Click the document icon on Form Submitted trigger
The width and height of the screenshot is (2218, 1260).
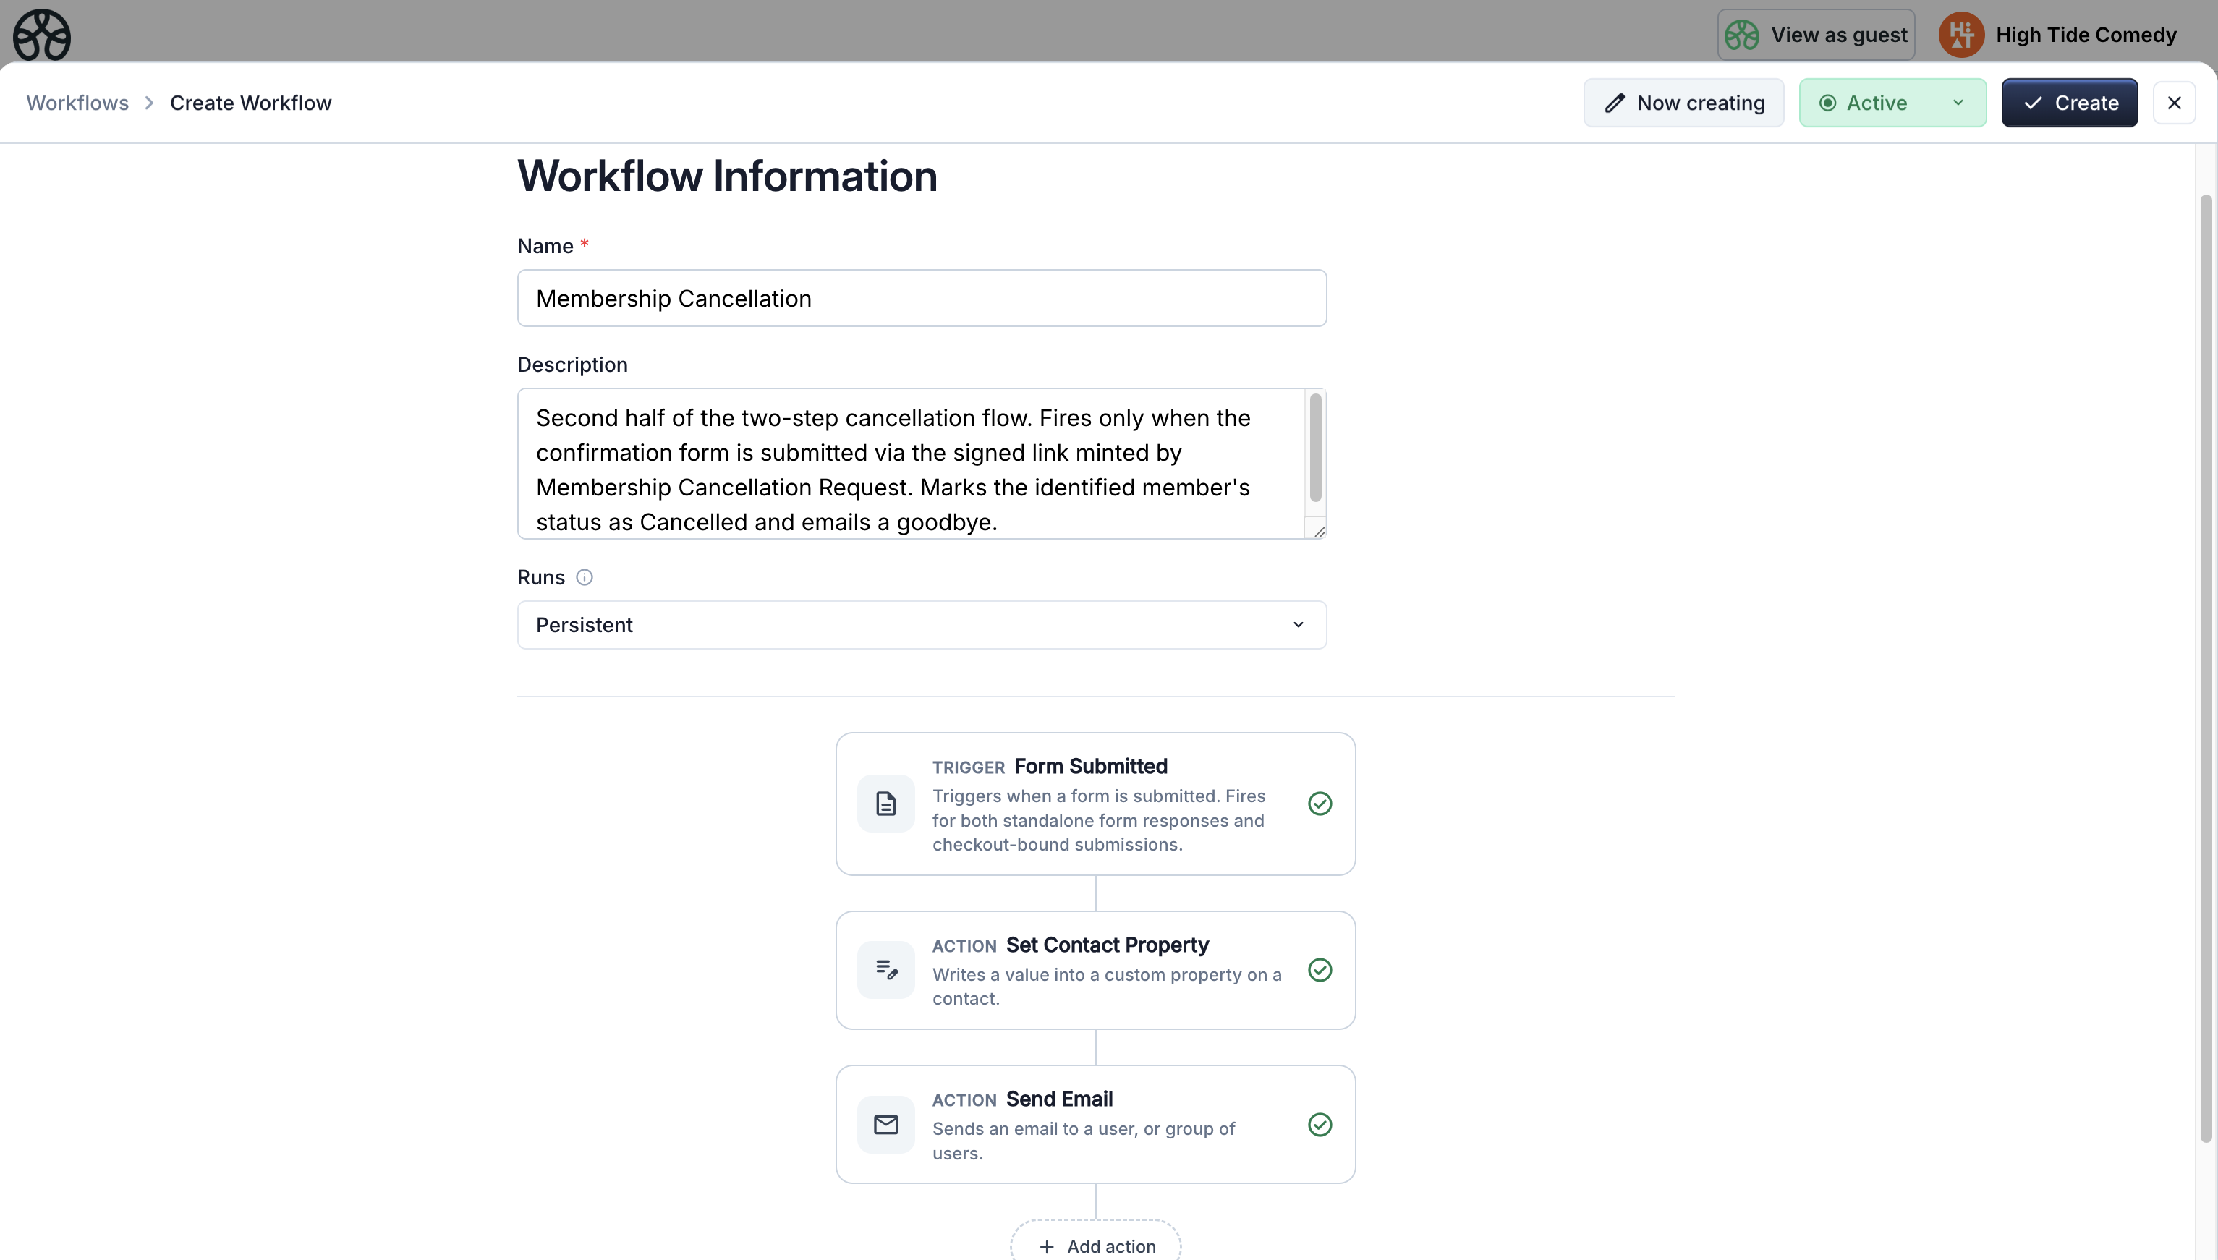point(886,803)
